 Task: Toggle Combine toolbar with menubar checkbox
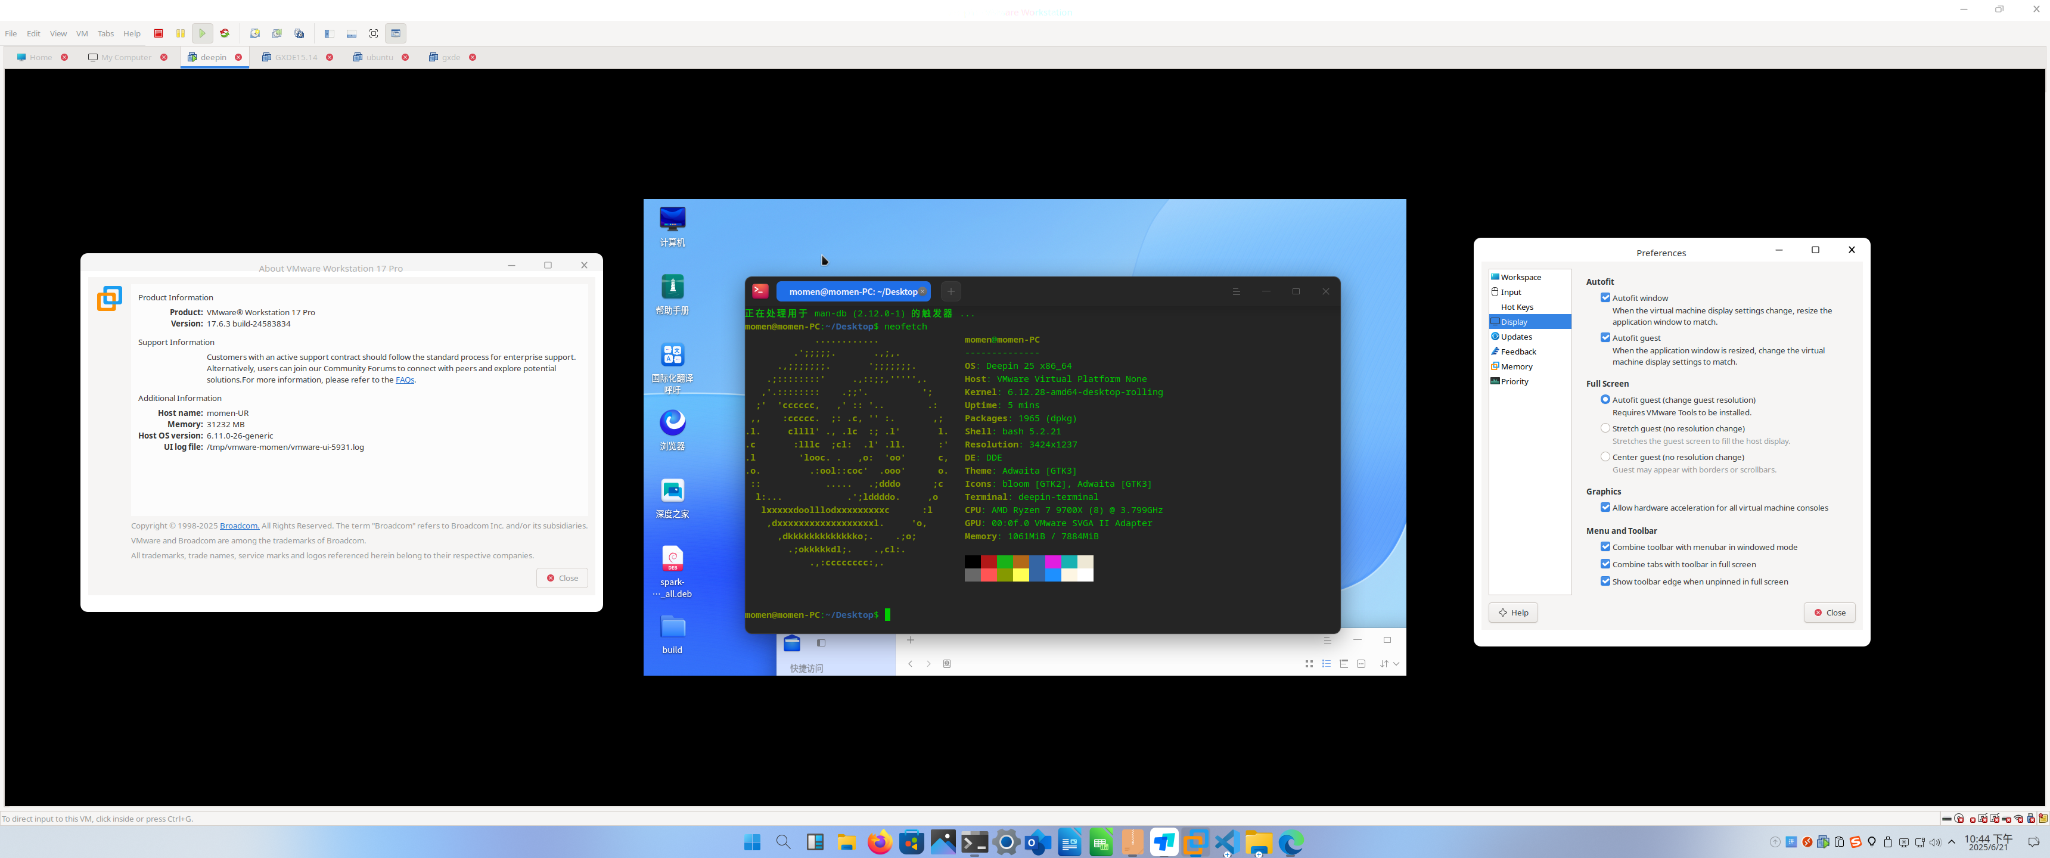click(1605, 547)
